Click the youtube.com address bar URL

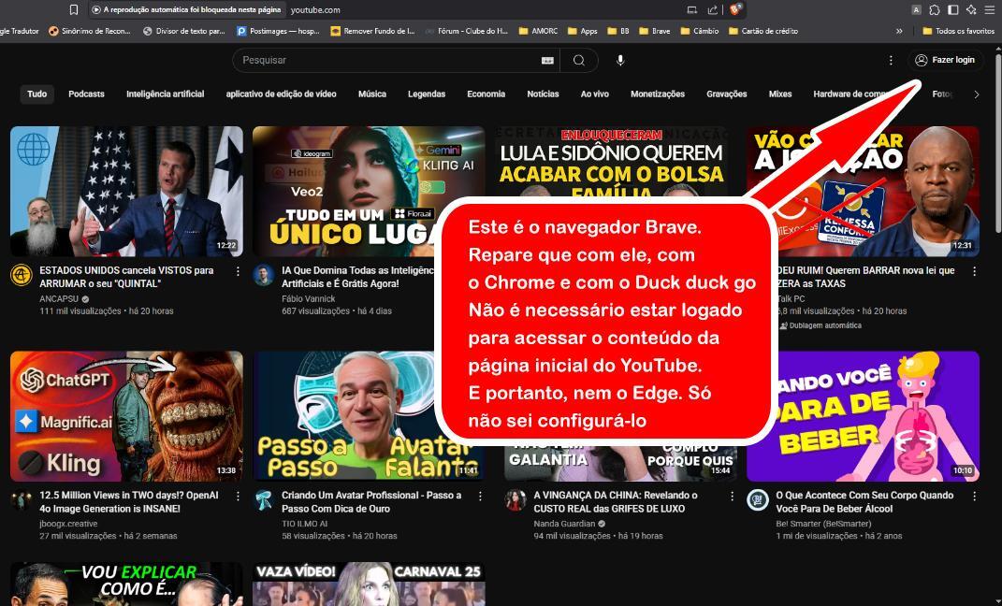pyautogui.click(x=315, y=9)
